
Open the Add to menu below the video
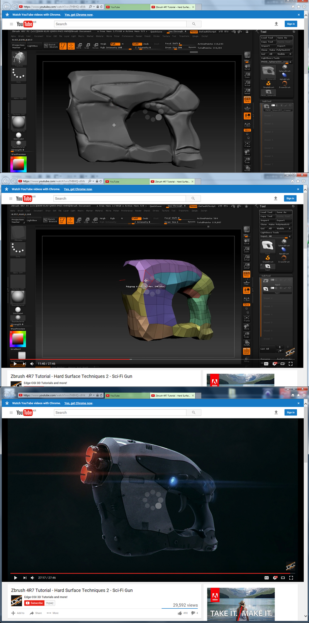coord(18,613)
